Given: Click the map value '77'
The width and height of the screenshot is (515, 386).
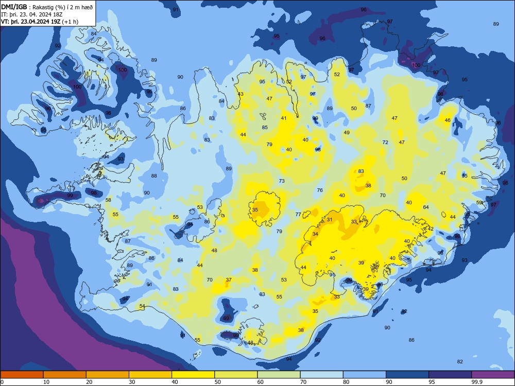Looking at the screenshot, I should point(298,214).
